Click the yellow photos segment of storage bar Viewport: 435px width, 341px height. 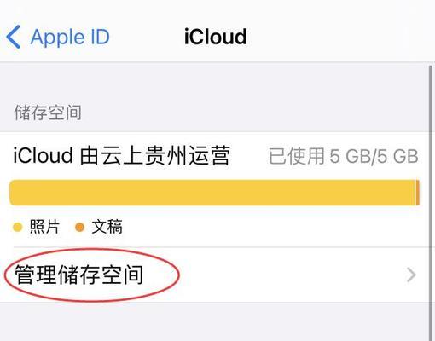212,193
